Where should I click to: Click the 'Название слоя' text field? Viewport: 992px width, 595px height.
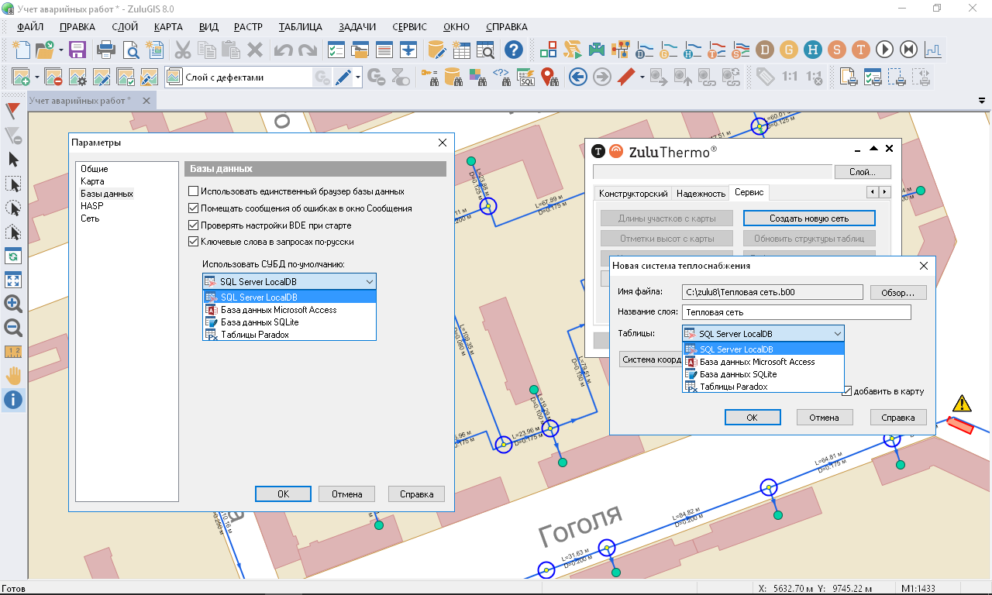coord(796,312)
